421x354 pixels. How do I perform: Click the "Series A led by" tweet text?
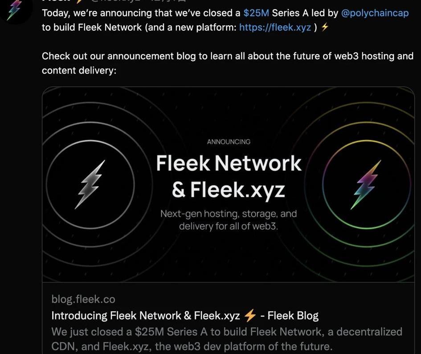point(305,13)
